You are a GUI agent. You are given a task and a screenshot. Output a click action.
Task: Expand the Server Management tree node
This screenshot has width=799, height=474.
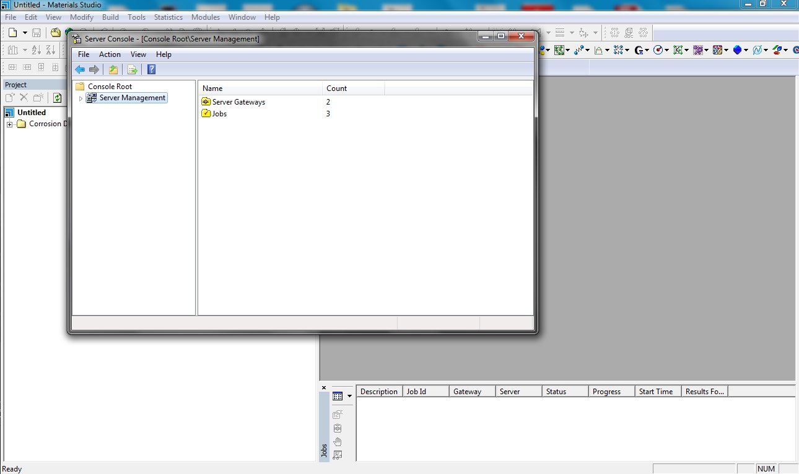(x=81, y=98)
